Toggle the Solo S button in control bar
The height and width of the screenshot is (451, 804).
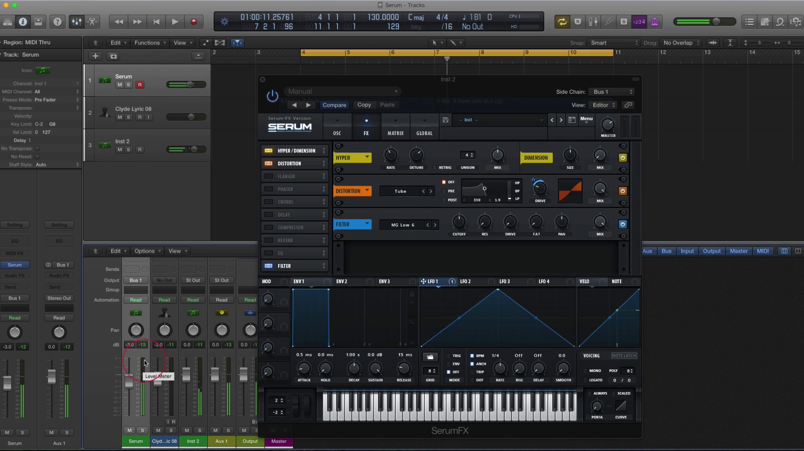pos(624,22)
